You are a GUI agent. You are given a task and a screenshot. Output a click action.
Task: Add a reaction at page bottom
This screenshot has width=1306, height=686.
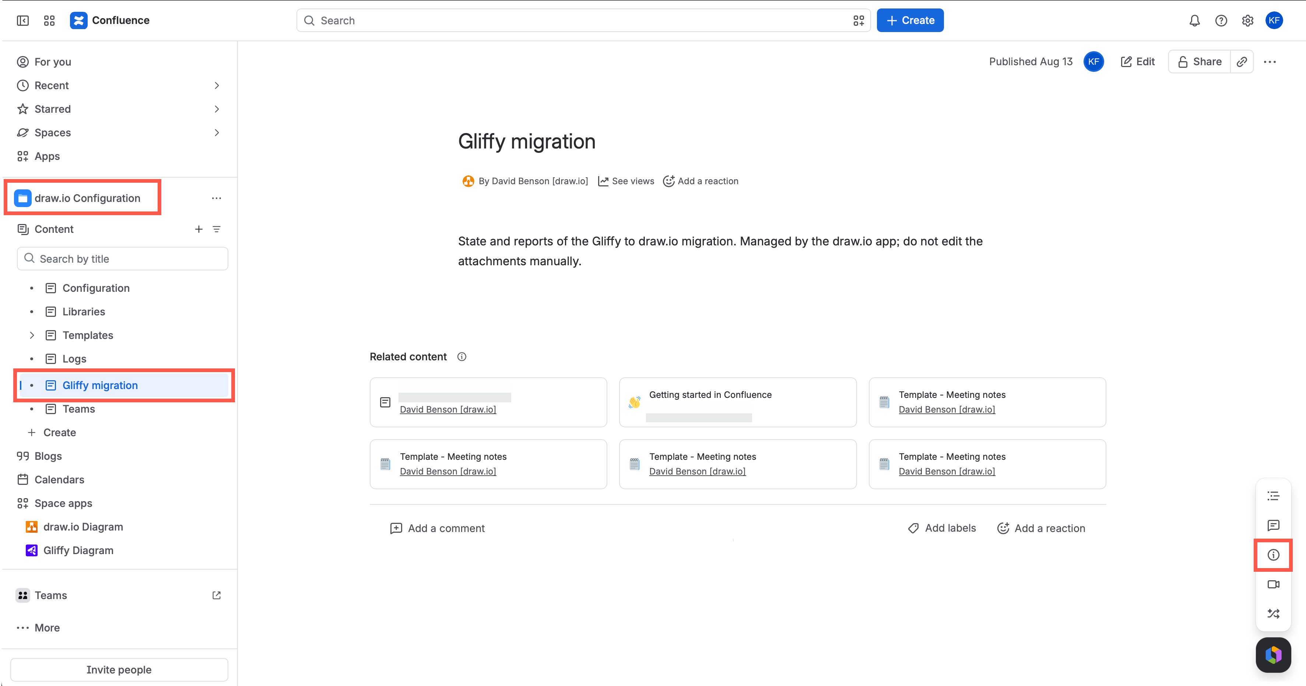point(1041,528)
